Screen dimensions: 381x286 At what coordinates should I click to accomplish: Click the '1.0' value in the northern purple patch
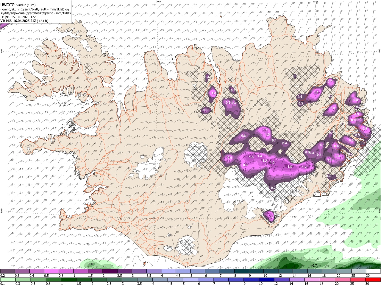213,94
